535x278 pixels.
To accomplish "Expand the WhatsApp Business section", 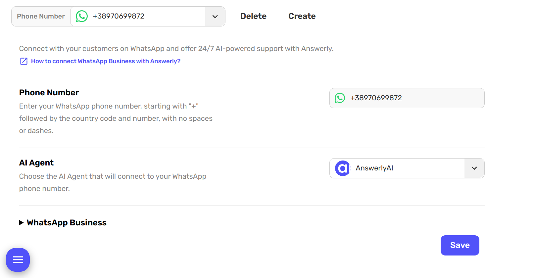I will (63, 223).
